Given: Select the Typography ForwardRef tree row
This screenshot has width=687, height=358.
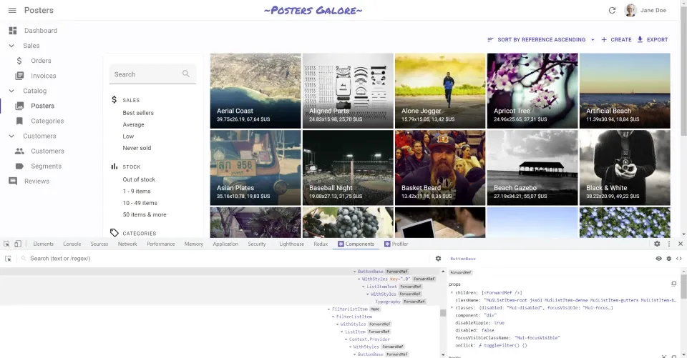Looking at the screenshot, I should pyautogui.click(x=219, y=302).
